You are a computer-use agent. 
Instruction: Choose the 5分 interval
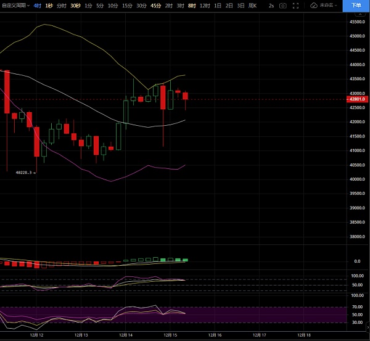(x=100, y=5)
